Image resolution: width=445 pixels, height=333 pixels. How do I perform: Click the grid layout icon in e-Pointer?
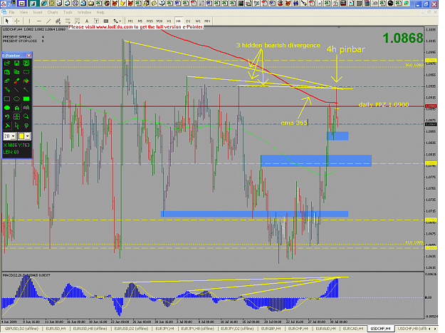click(x=17, y=116)
